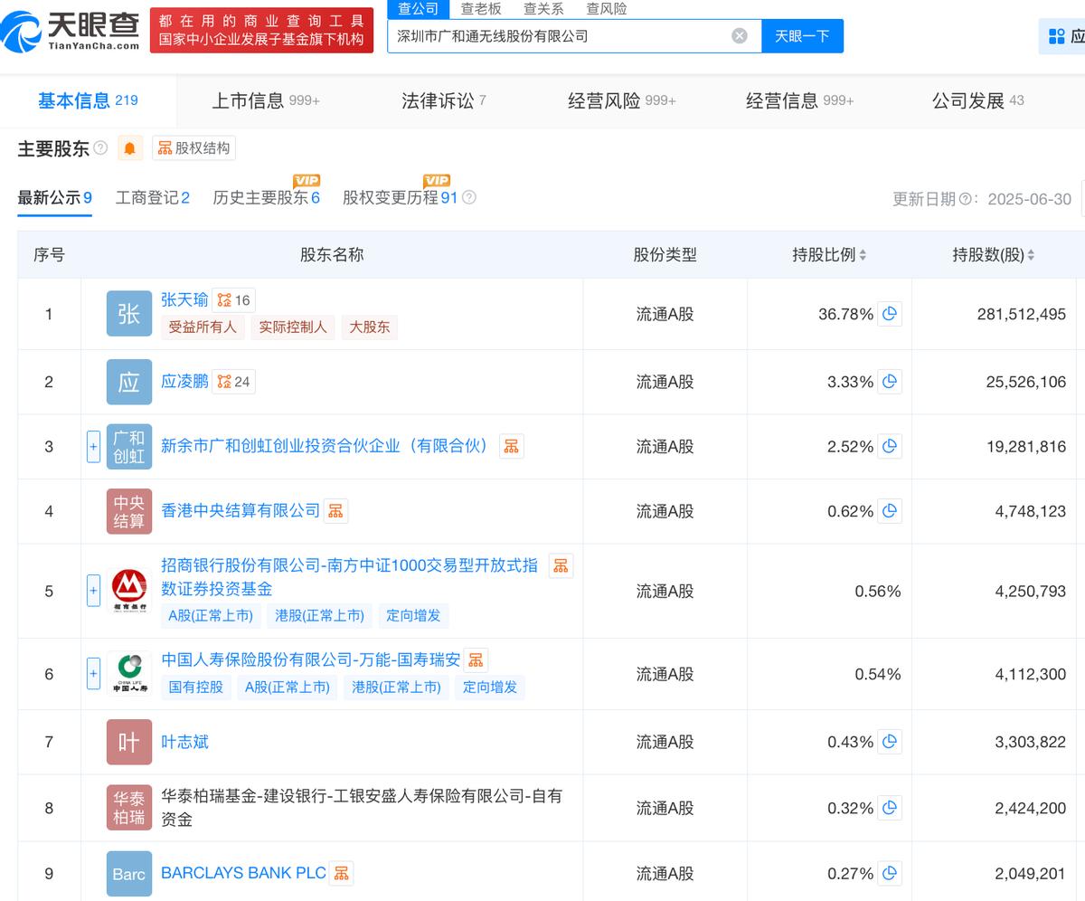Switch to 历史主要股东 tab
The width and height of the screenshot is (1085, 901).
[x=266, y=198]
